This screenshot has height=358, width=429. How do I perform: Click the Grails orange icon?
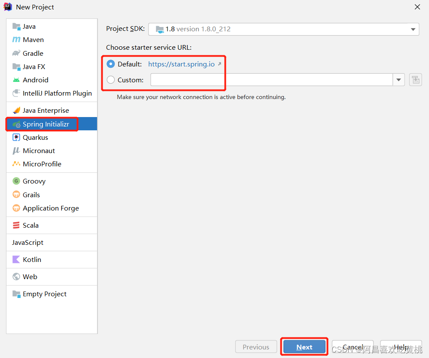pos(16,194)
